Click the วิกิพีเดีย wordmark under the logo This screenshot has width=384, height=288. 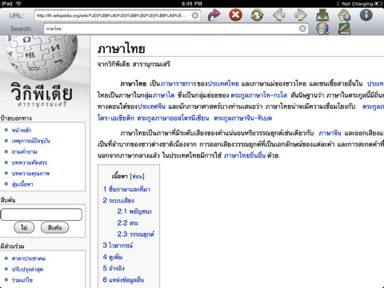pos(42,92)
